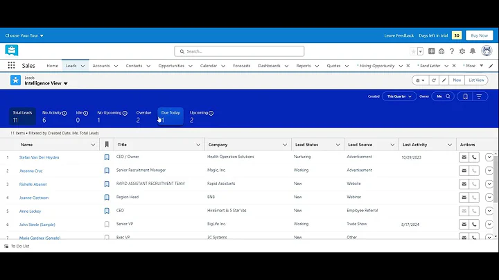Filter by the Overdue metric
499x280 pixels.
(x=143, y=116)
